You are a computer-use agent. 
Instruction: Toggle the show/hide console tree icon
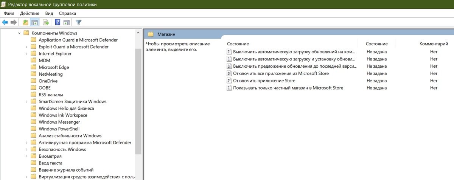point(35,22)
